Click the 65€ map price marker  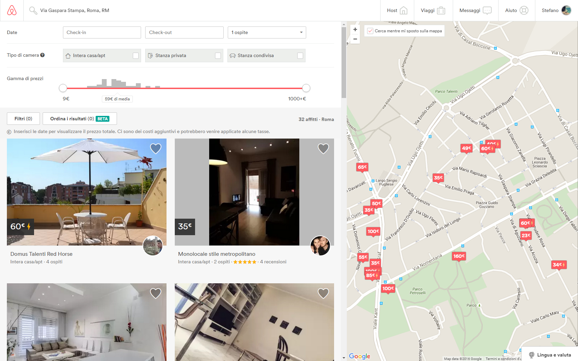[362, 167]
